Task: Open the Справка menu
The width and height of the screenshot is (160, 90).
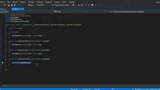Action: tap(71, 2)
